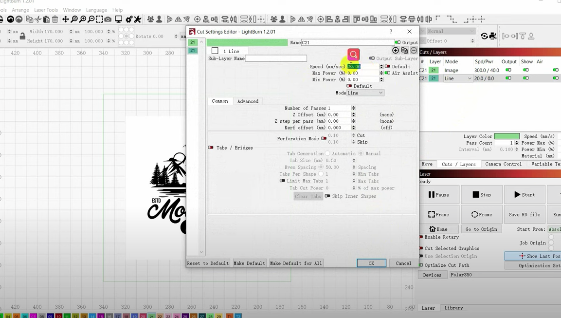Open Line mode dropdown in Cuts/Layers table
561x318 pixels.
(457, 78)
